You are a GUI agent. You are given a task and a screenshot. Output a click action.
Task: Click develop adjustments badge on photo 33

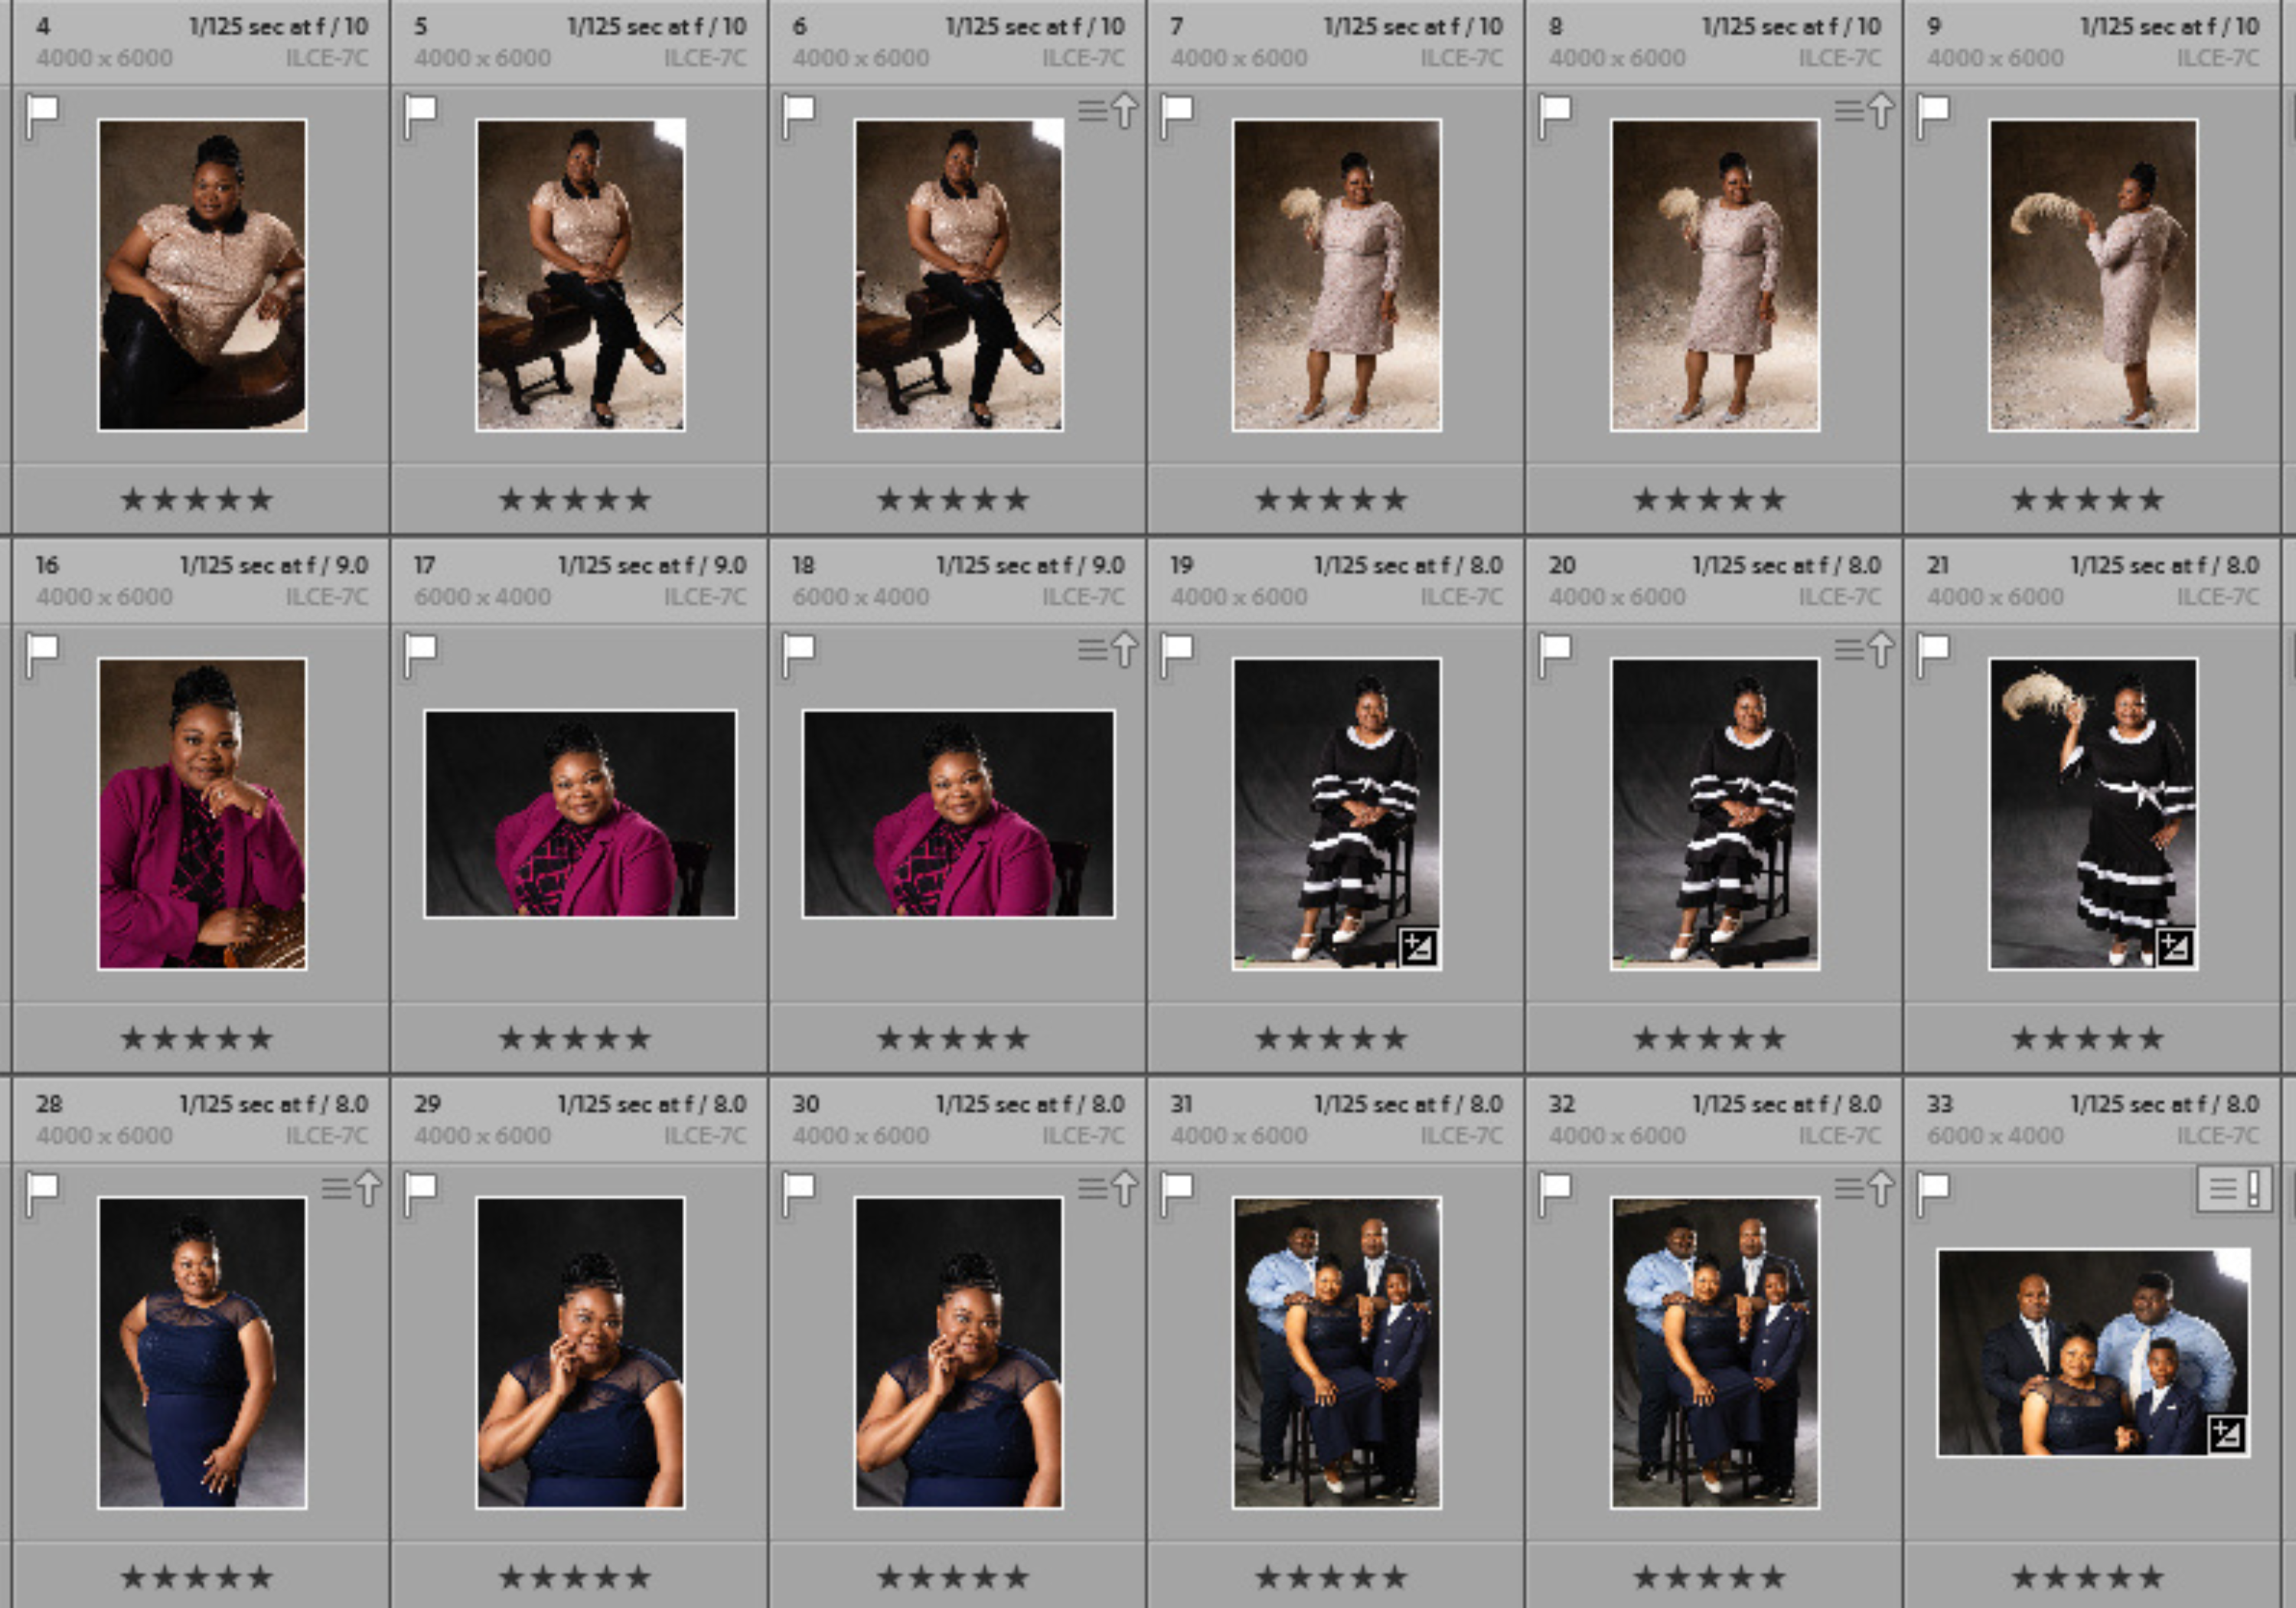click(x=2226, y=1435)
